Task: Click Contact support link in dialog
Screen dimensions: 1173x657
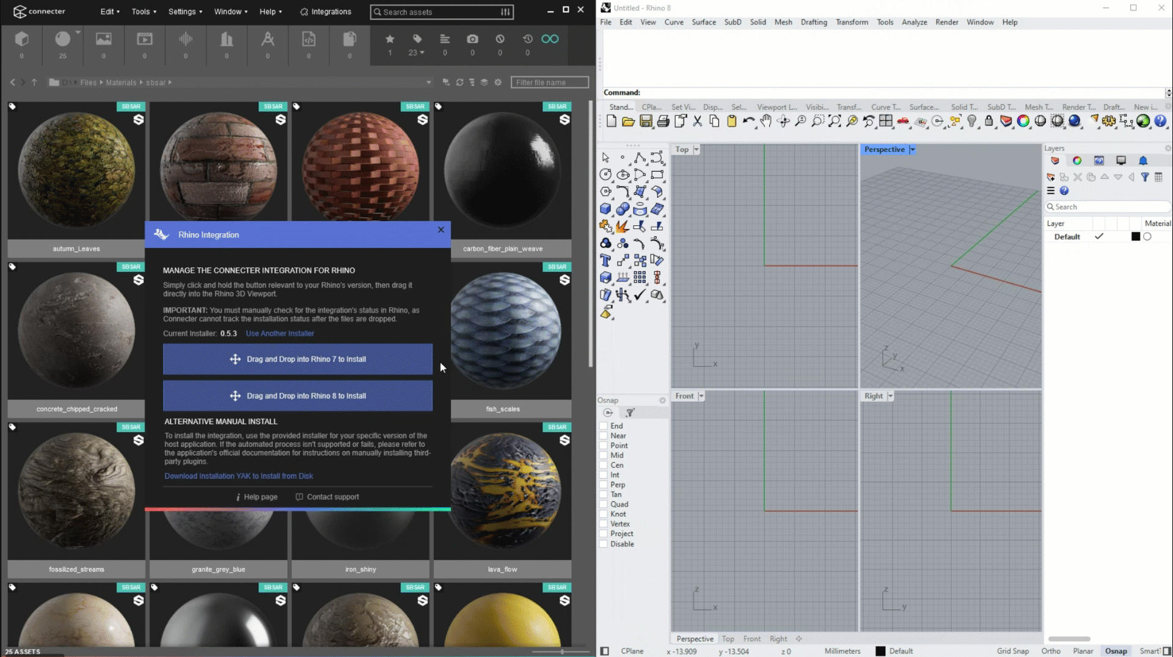Action: tap(327, 497)
